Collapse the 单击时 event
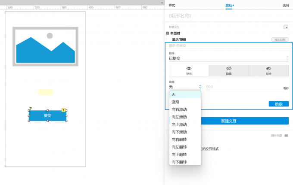The width and height of the screenshot is (293, 185). point(168,33)
